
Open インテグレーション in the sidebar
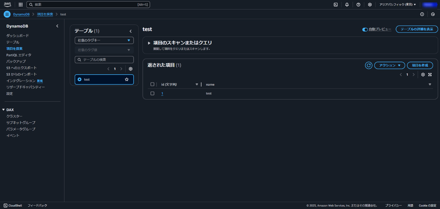[21, 81]
